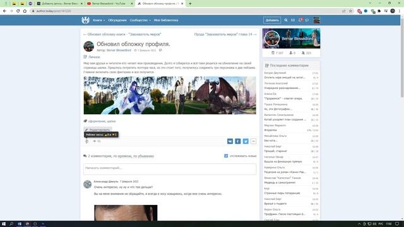
Task: Share post via Twitter icon
Action: pyautogui.click(x=246, y=141)
